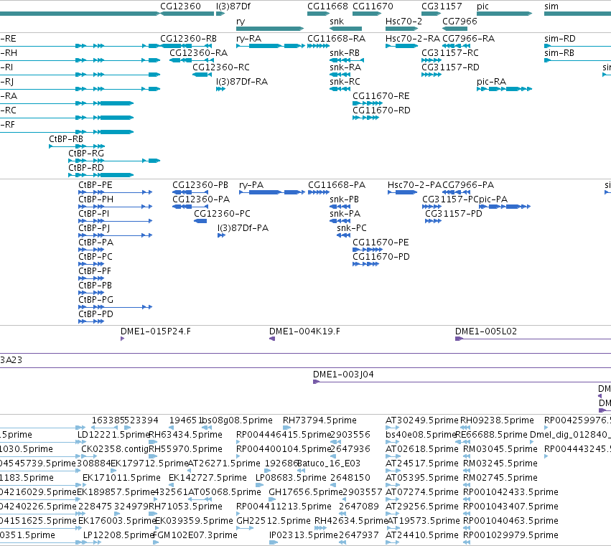611x546 pixels.
Task: Click EST RM03045.5prime
Action: pyautogui.click(x=500, y=449)
